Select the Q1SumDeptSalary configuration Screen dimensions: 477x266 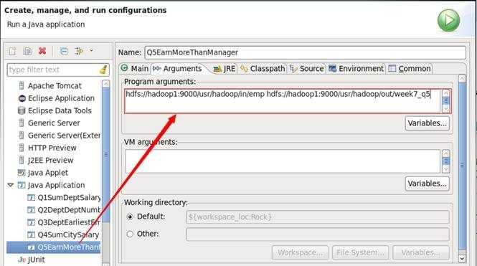coord(69,198)
